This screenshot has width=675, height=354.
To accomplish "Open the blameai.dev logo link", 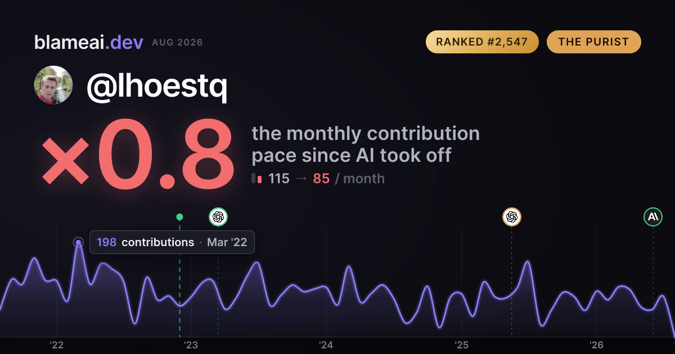I will pos(89,42).
